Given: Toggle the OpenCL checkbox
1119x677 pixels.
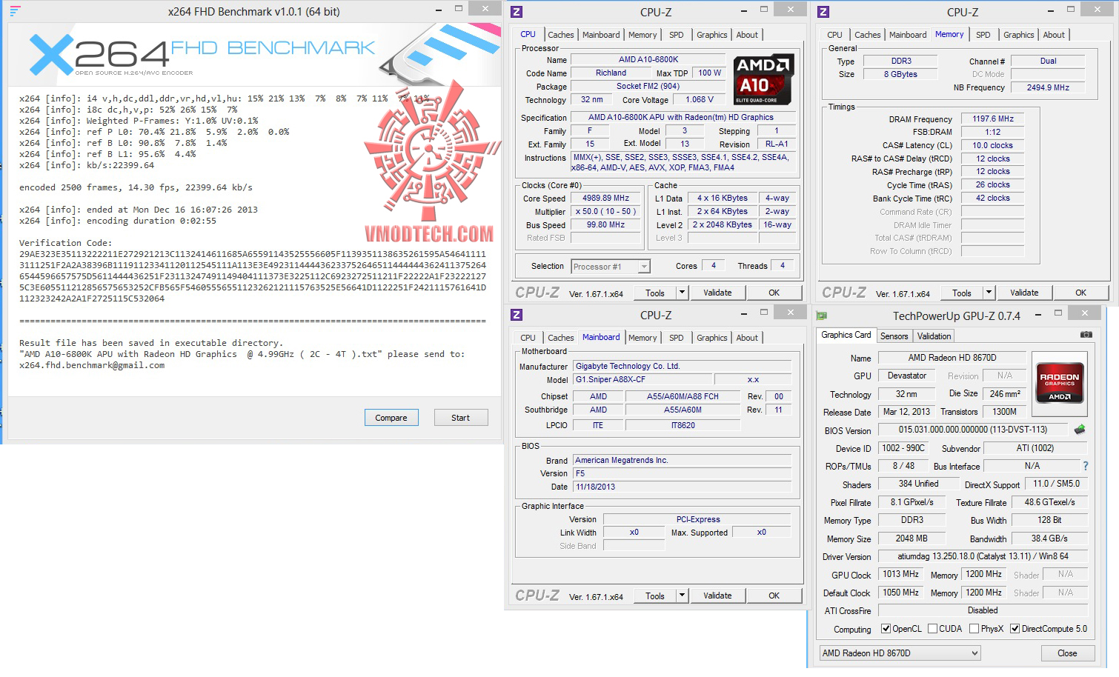Looking at the screenshot, I should pyautogui.click(x=886, y=629).
